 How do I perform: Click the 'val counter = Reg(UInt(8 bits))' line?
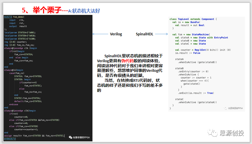coord(203,50)
